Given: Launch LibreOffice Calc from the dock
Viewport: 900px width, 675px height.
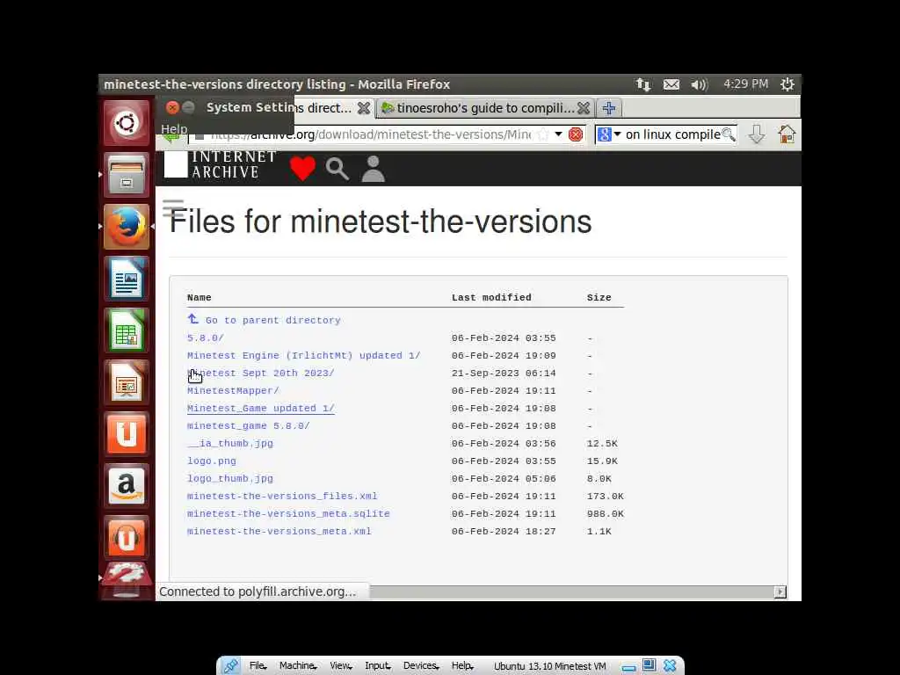Looking at the screenshot, I should tap(127, 330).
